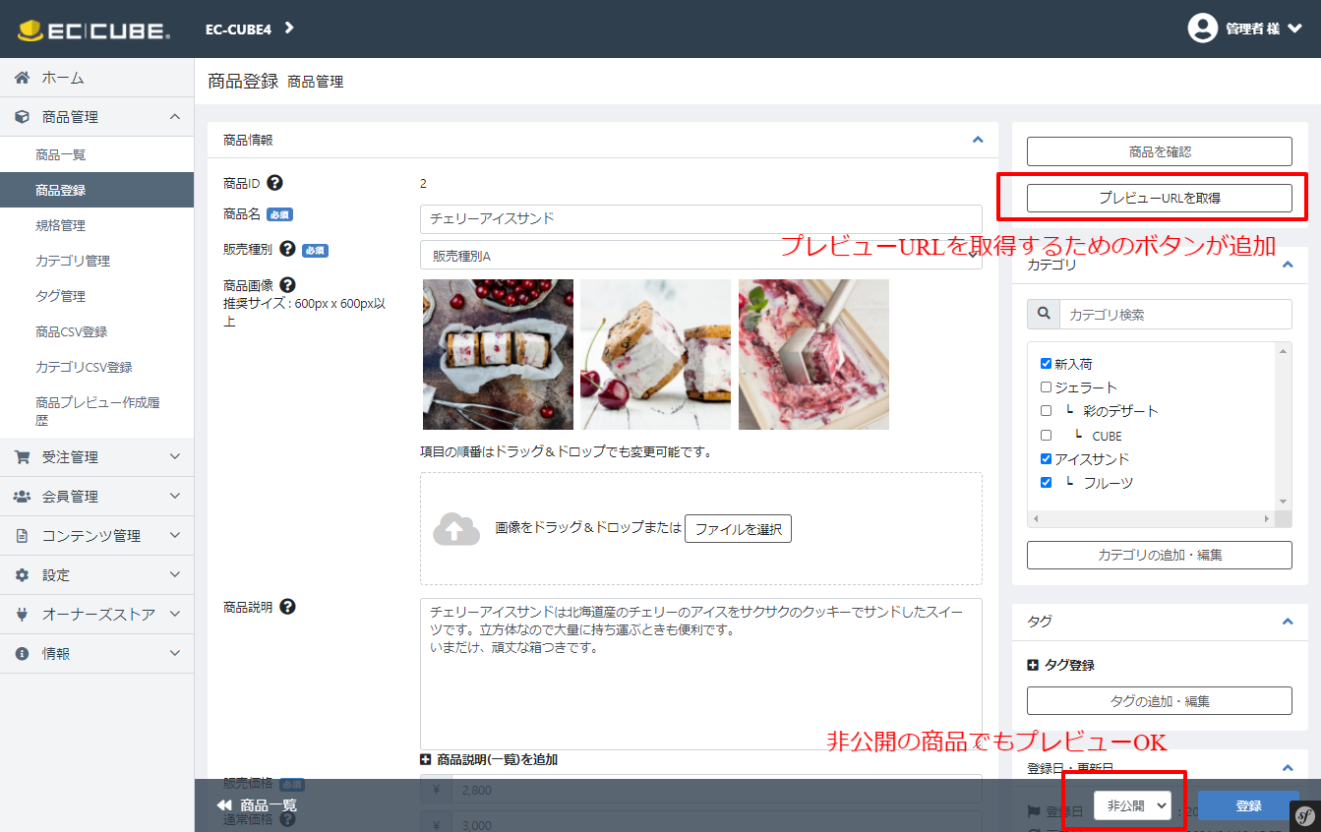Uncheck the フルーツ category checkbox
Viewport: 1321px width, 832px height.
coord(1046,483)
